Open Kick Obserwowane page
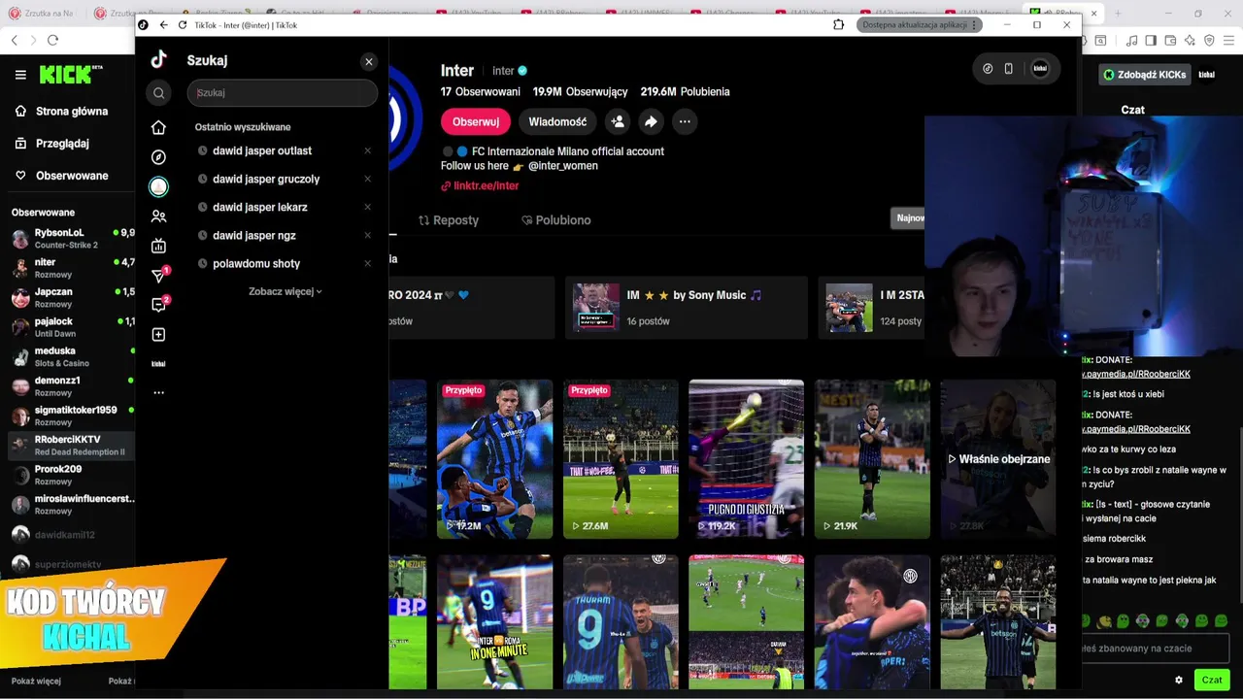 [61, 176]
